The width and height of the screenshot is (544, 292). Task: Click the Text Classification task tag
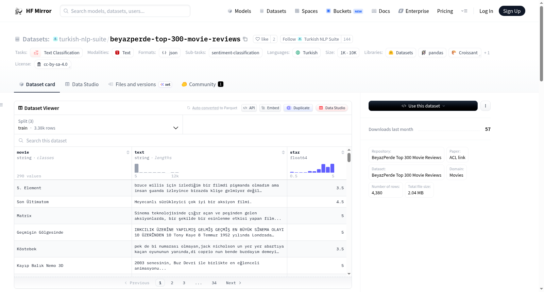56,53
